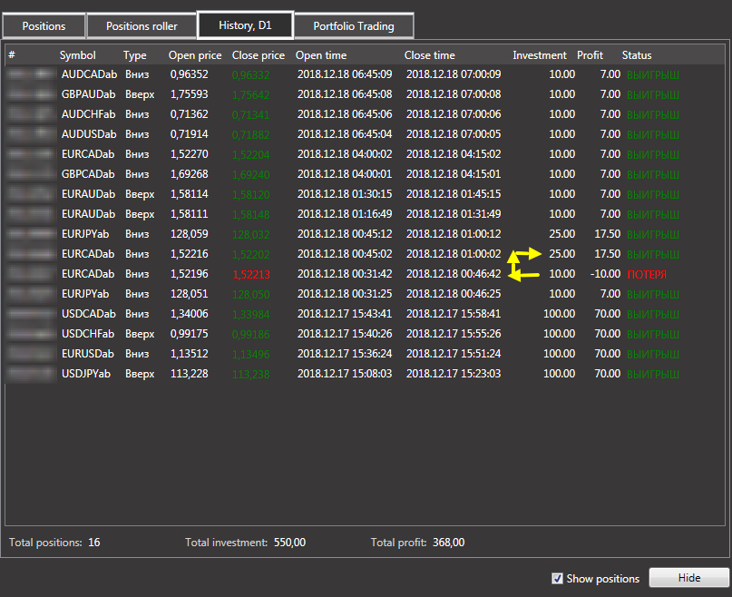This screenshot has height=597, width=732.
Task: Select the GBPAUDab symbol row
Action: [x=365, y=94]
